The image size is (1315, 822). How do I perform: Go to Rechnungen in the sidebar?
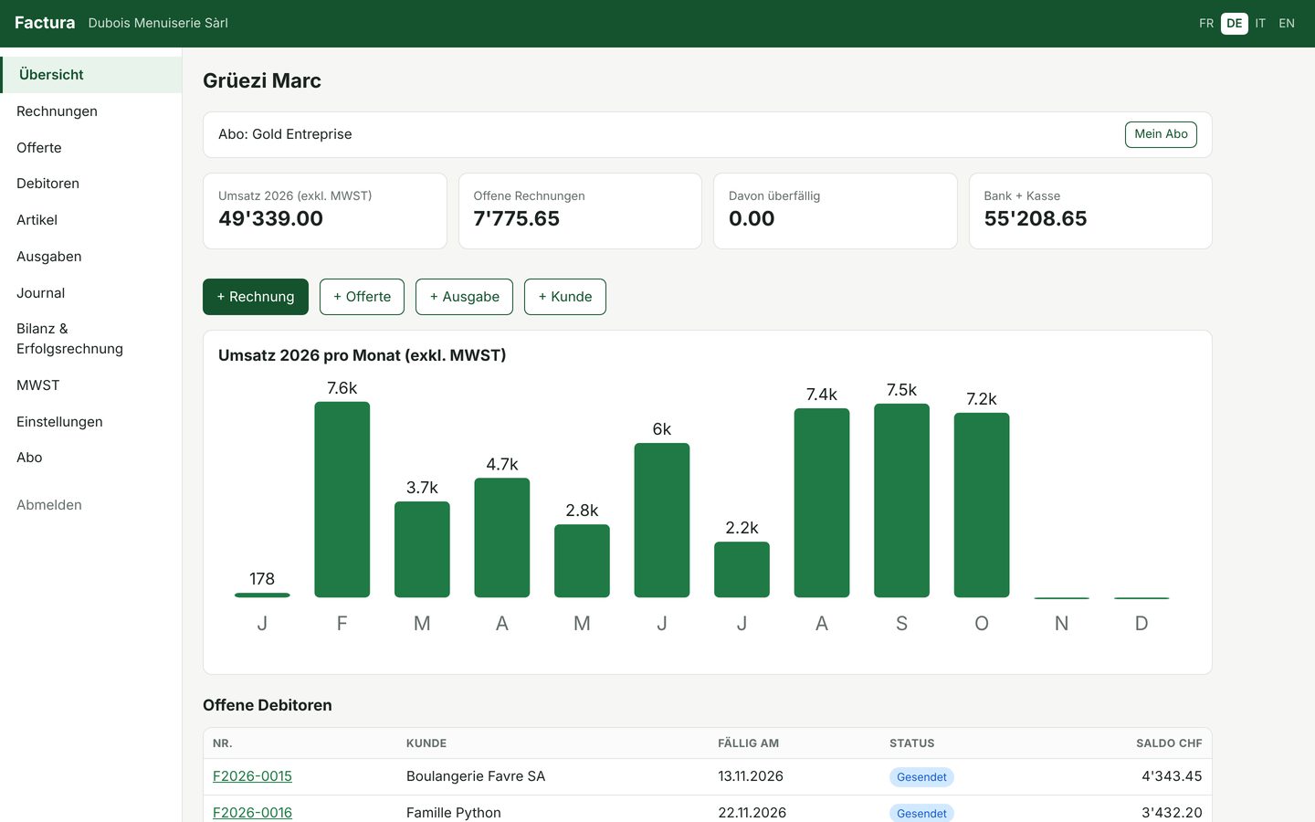point(91,111)
